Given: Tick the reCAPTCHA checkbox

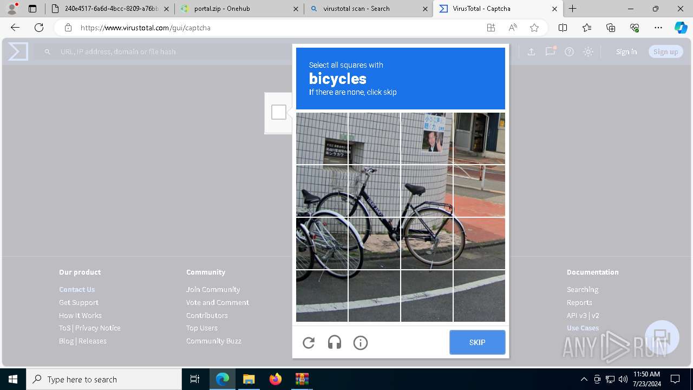Looking at the screenshot, I should point(279,112).
